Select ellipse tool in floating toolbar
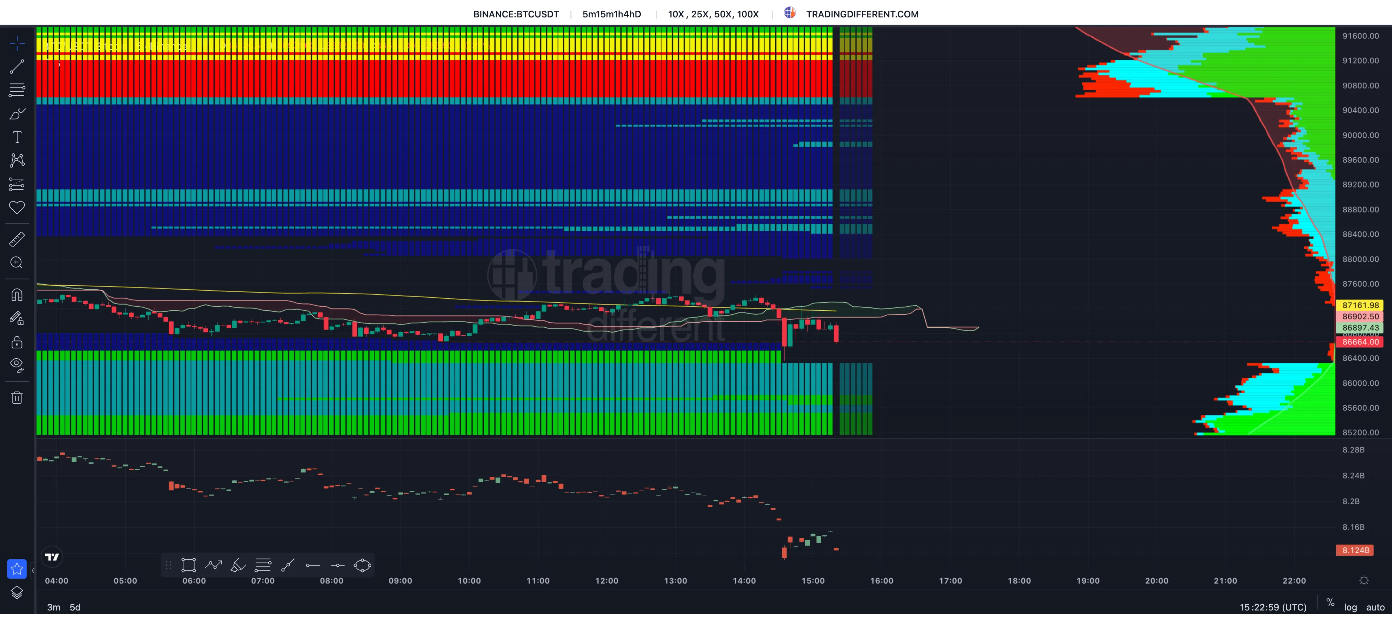Image resolution: width=1392 pixels, height=617 pixels. 362,565
